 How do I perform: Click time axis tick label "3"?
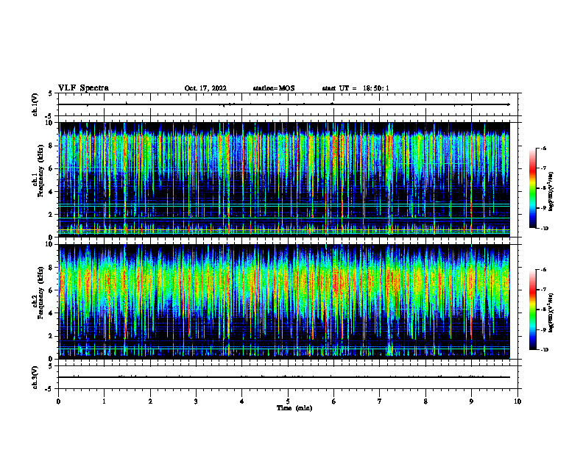click(x=196, y=401)
